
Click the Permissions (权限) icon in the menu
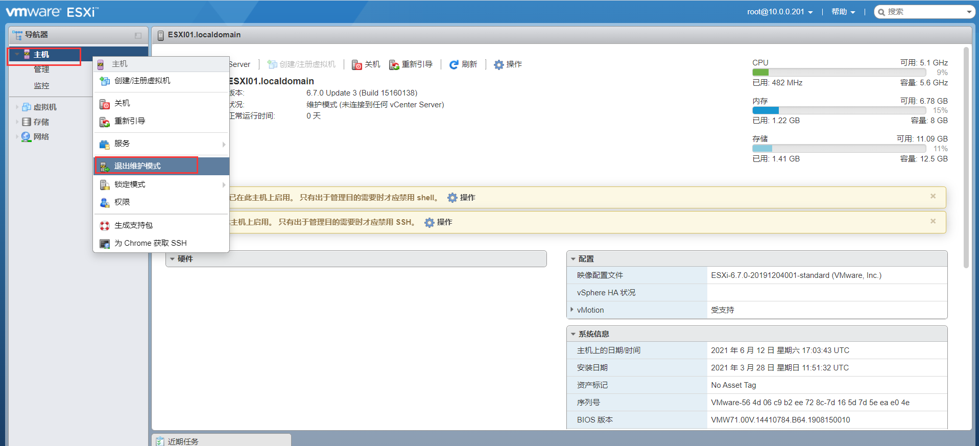tap(105, 203)
